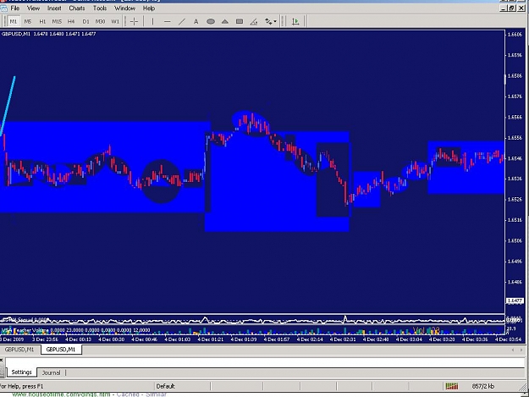
Task: Open the Settings tab in terminal panel
Action: coord(21,372)
